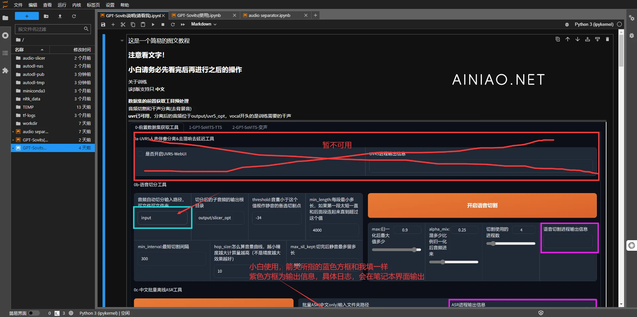637x317 pixels.
Task: Click the terminal sessions icon in status bar
Action: [57, 313]
